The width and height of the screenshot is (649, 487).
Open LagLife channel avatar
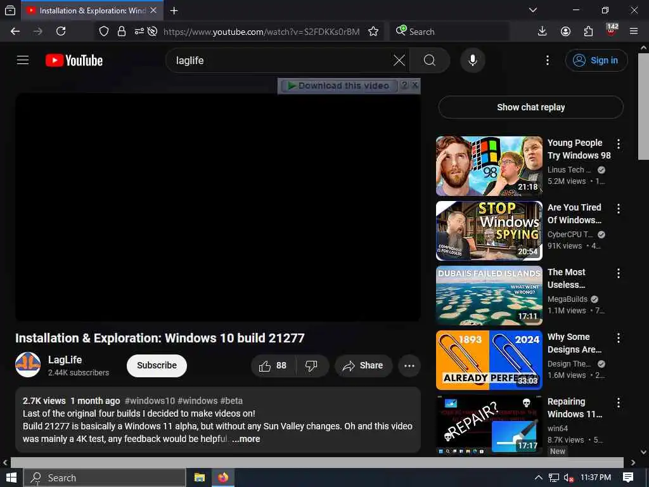(28, 365)
